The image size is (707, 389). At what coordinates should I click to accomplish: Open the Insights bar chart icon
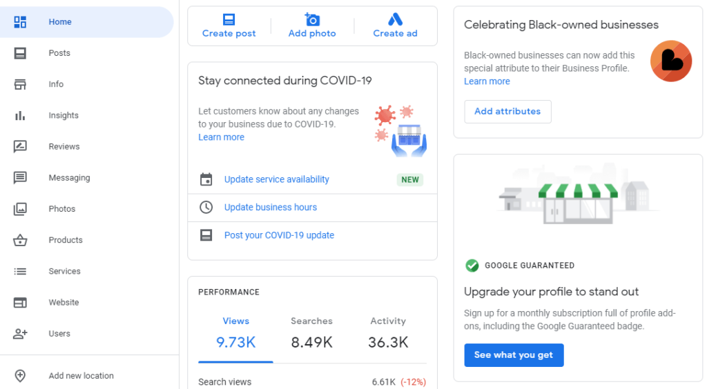tap(20, 115)
